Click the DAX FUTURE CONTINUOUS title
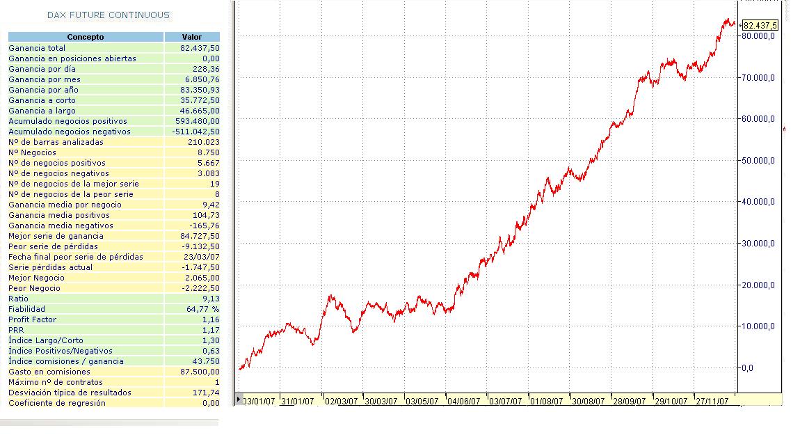The image size is (800, 435). pyautogui.click(x=108, y=15)
